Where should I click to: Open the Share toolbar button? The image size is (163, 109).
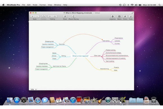pyautogui.click(x=65, y=17)
